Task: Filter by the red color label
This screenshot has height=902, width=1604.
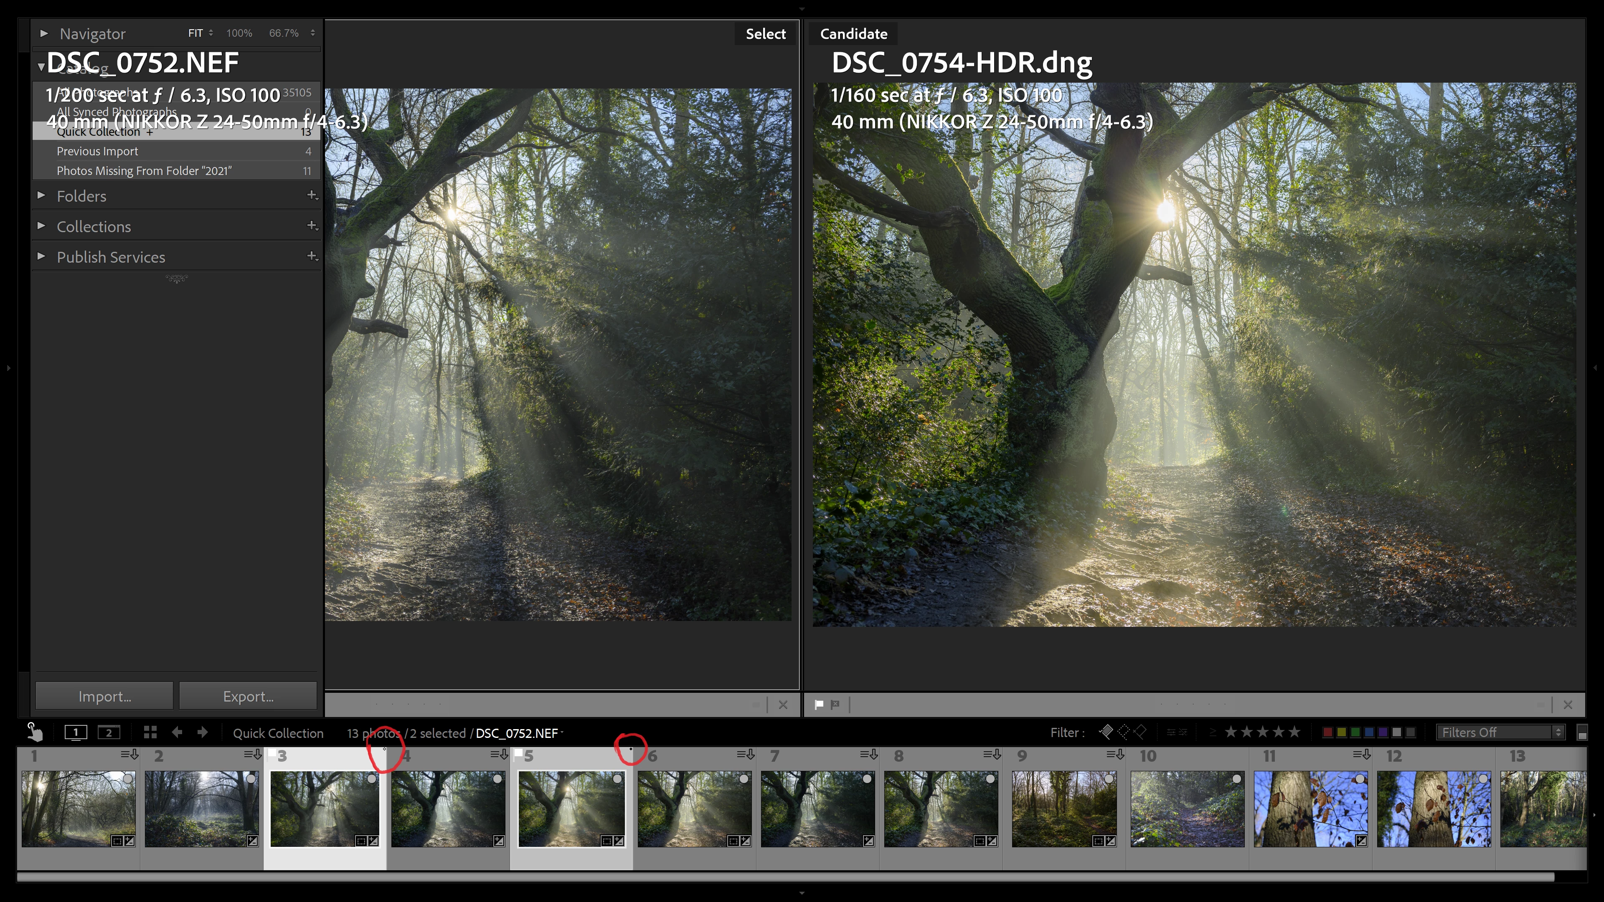Action: pyautogui.click(x=1327, y=732)
